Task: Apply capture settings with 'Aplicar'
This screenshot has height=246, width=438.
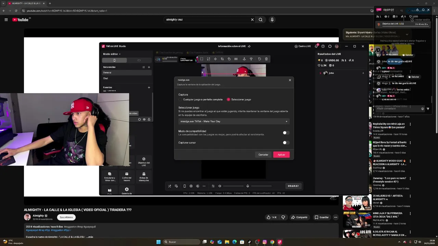Action: coord(281,155)
